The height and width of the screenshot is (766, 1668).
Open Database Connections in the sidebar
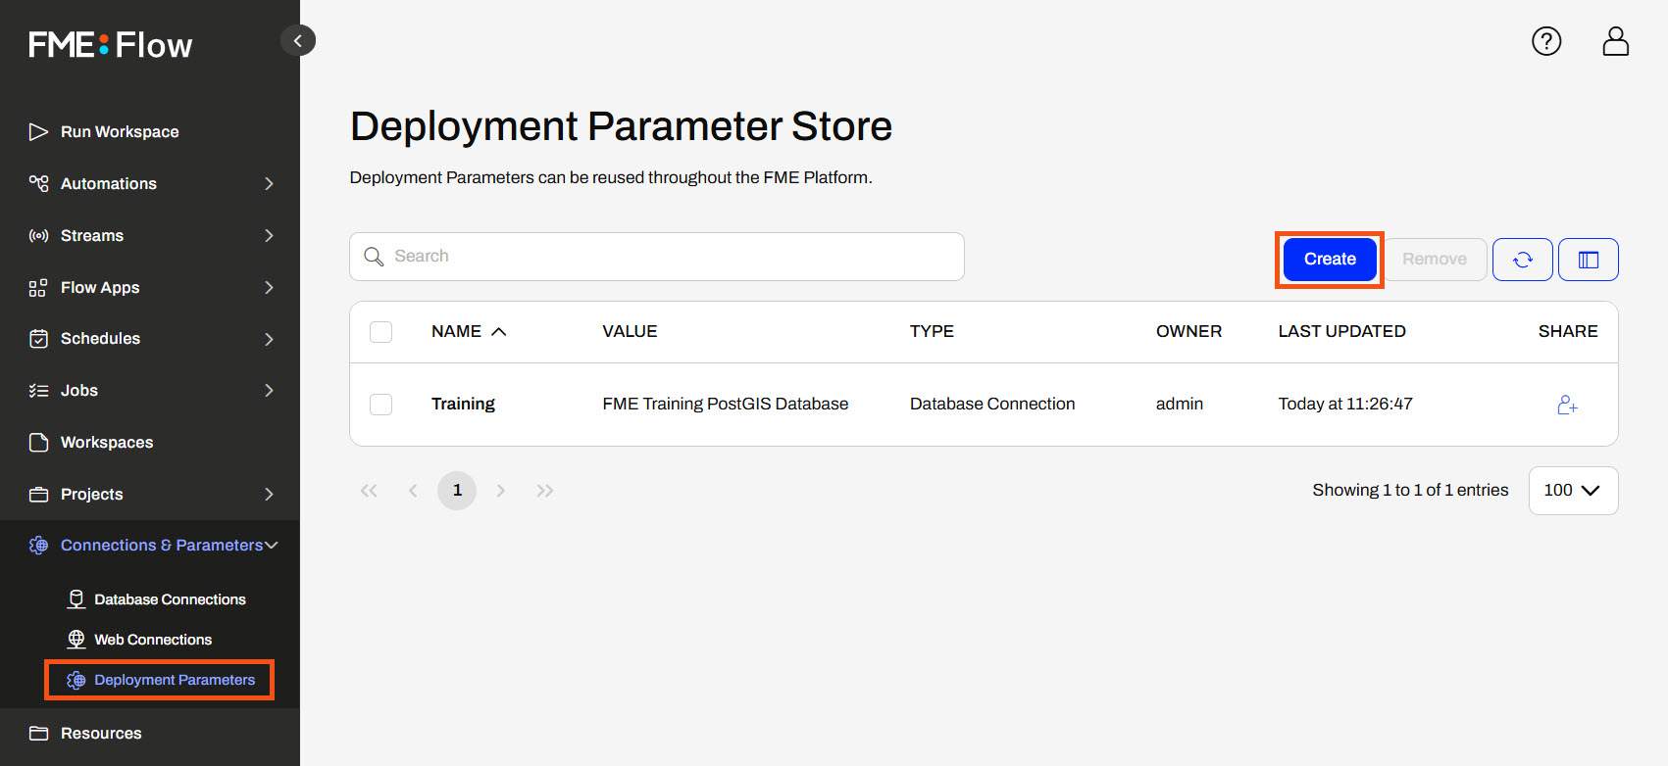(x=170, y=599)
